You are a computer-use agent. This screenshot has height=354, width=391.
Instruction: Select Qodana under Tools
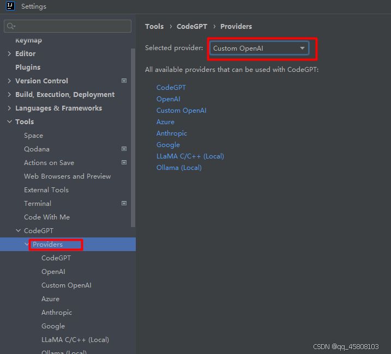pos(37,149)
